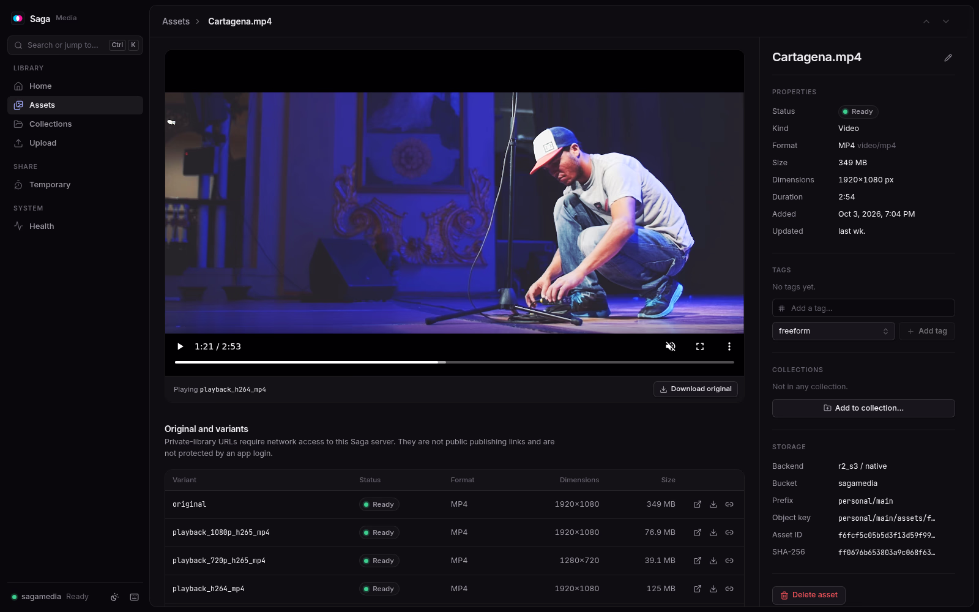
Task: Open the System Health page
Action: 75,226
